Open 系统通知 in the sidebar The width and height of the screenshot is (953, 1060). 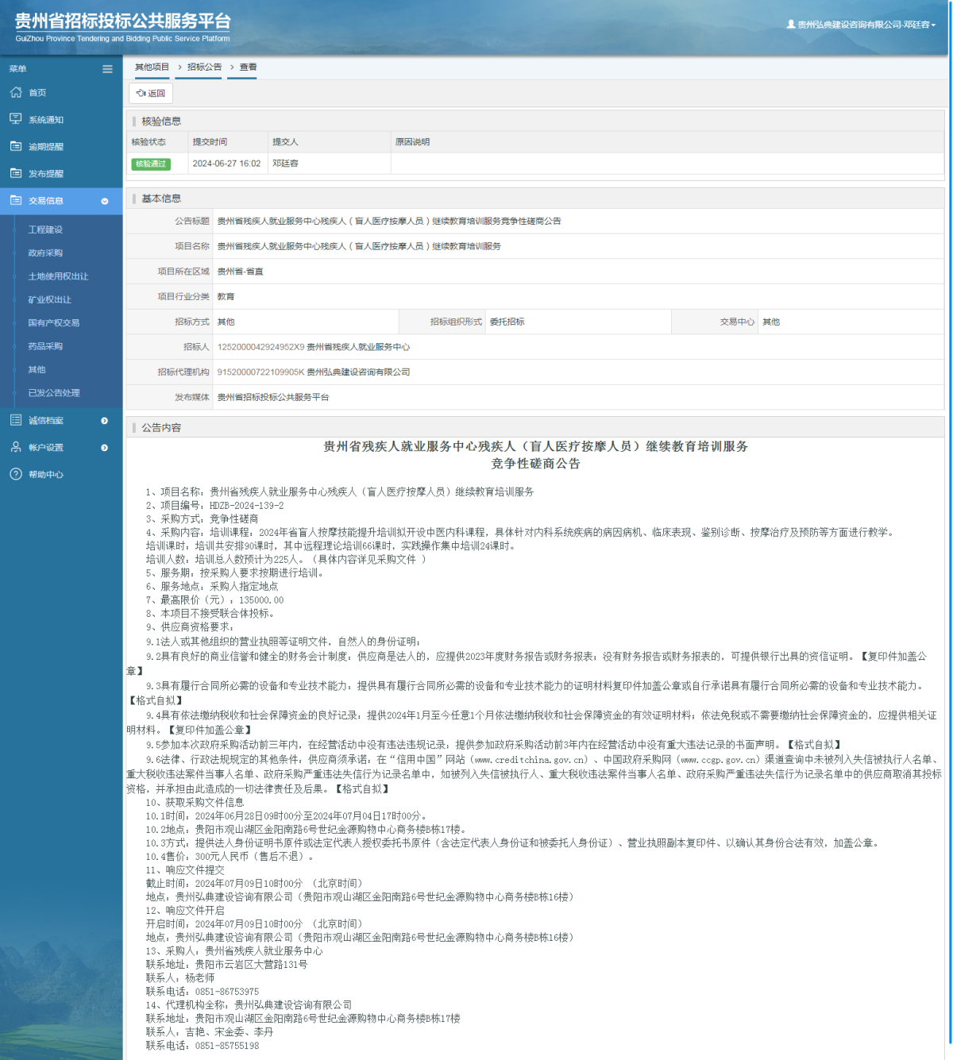(46, 120)
